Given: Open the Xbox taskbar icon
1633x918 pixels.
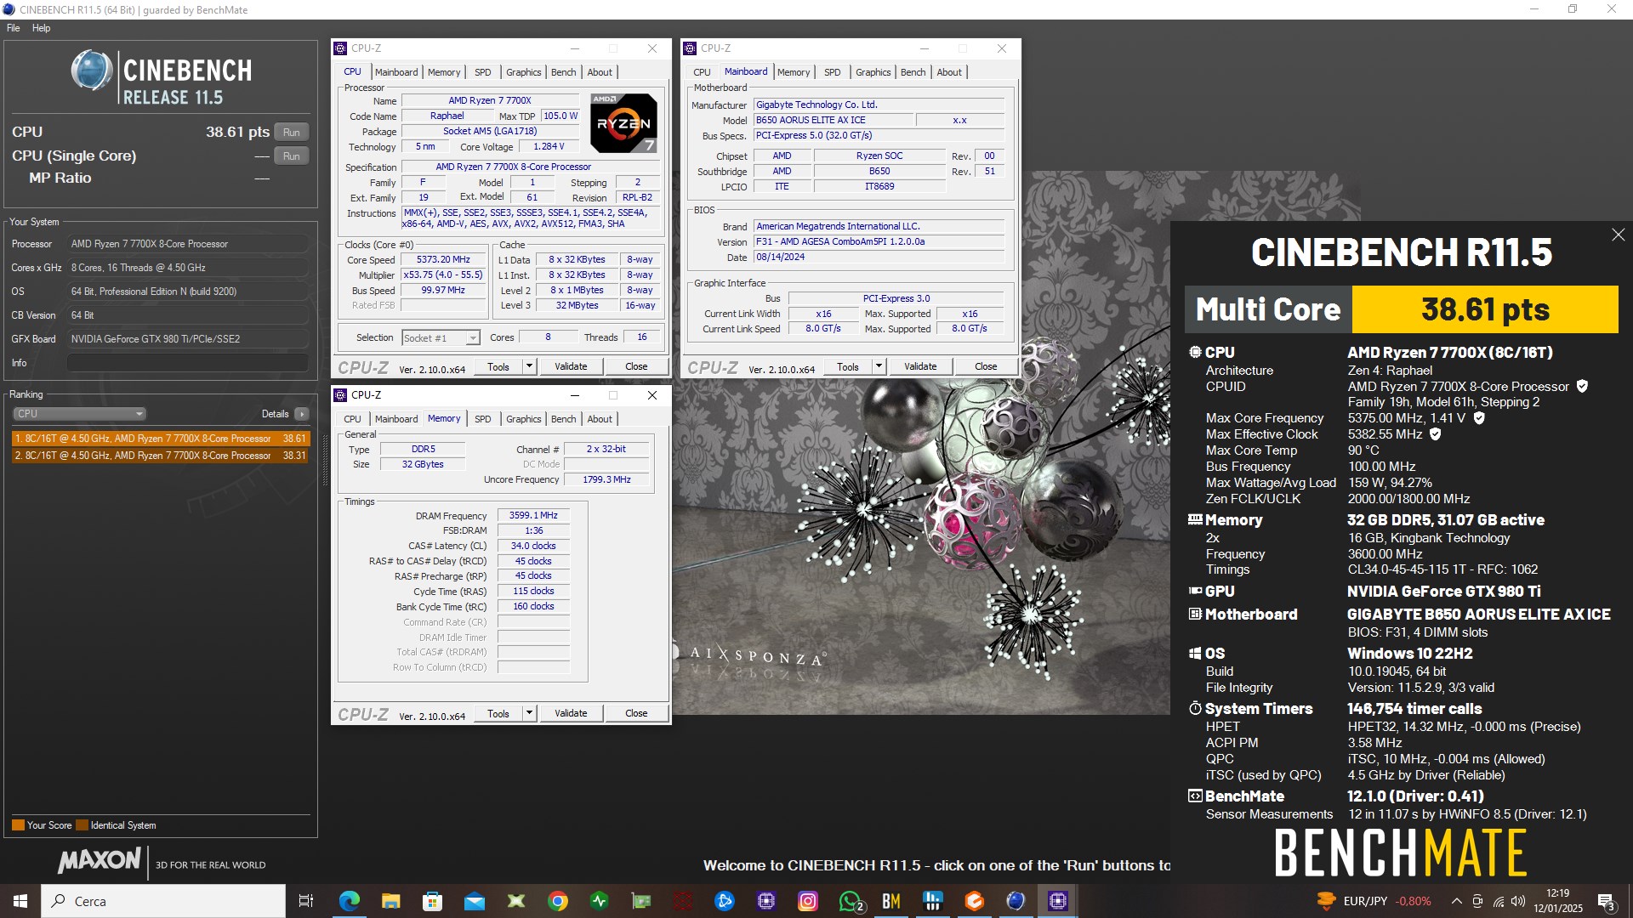Looking at the screenshot, I should click(x=515, y=901).
